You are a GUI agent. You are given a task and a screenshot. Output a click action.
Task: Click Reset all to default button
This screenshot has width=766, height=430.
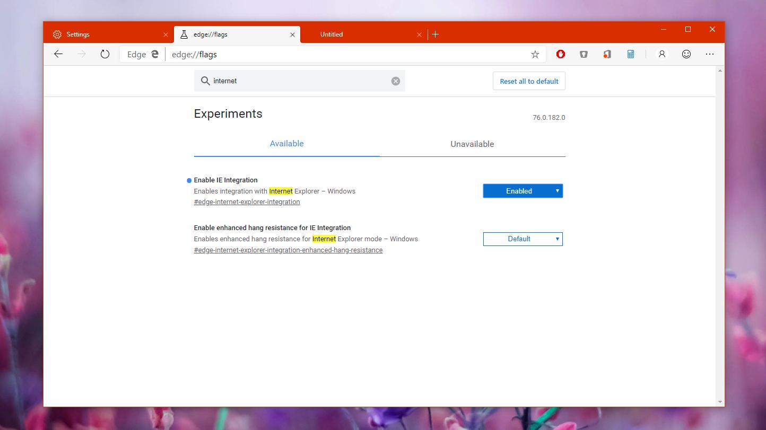click(x=529, y=81)
